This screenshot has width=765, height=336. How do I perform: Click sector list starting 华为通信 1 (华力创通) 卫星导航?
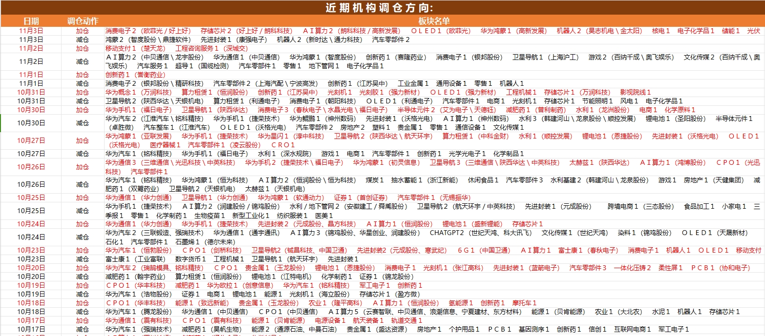pyautogui.click(x=288, y=198)
